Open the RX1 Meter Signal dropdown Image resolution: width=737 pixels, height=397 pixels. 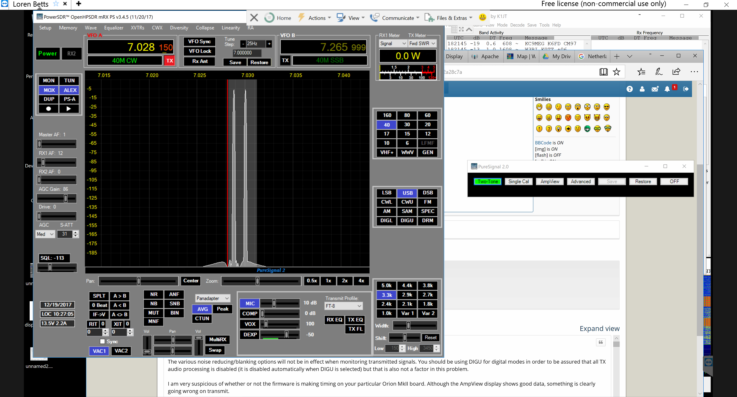point(393,43)
